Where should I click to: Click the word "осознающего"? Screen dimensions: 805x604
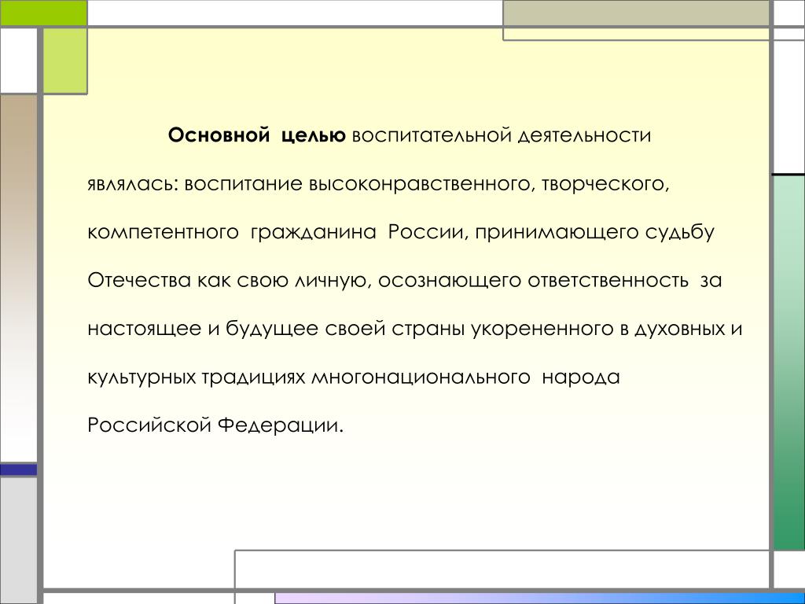pos(450,281)
